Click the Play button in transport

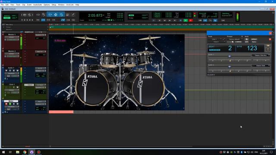[x=185, y=20]
